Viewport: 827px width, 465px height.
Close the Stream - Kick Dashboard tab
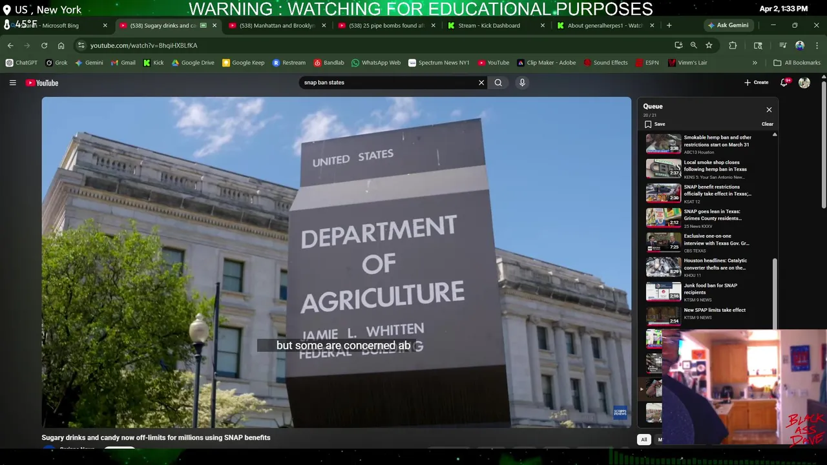[543, 25]
